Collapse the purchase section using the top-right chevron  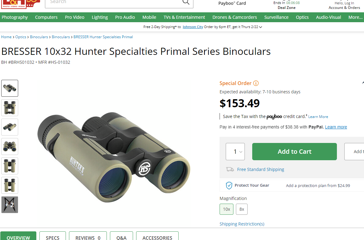362,82
